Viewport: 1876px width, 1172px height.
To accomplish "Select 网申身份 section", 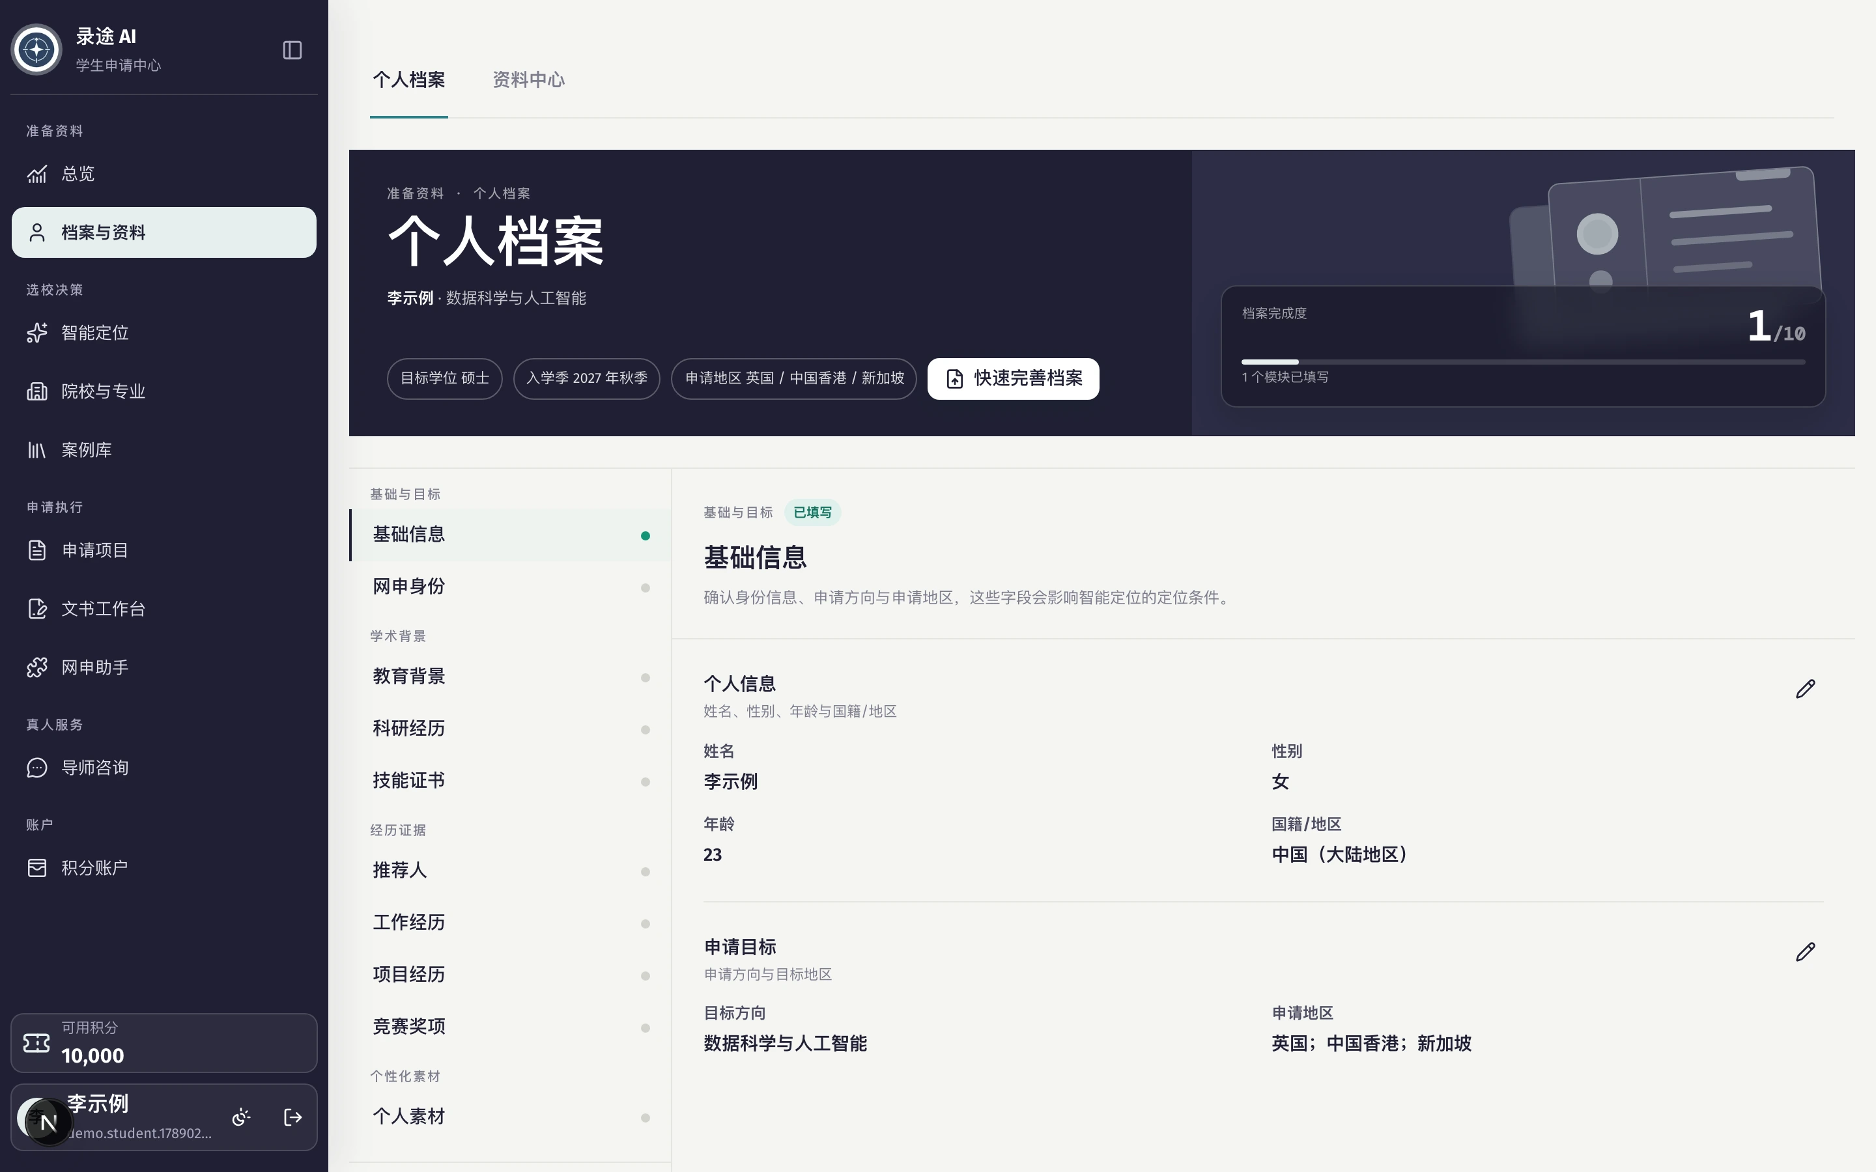I will click(510, 587).
